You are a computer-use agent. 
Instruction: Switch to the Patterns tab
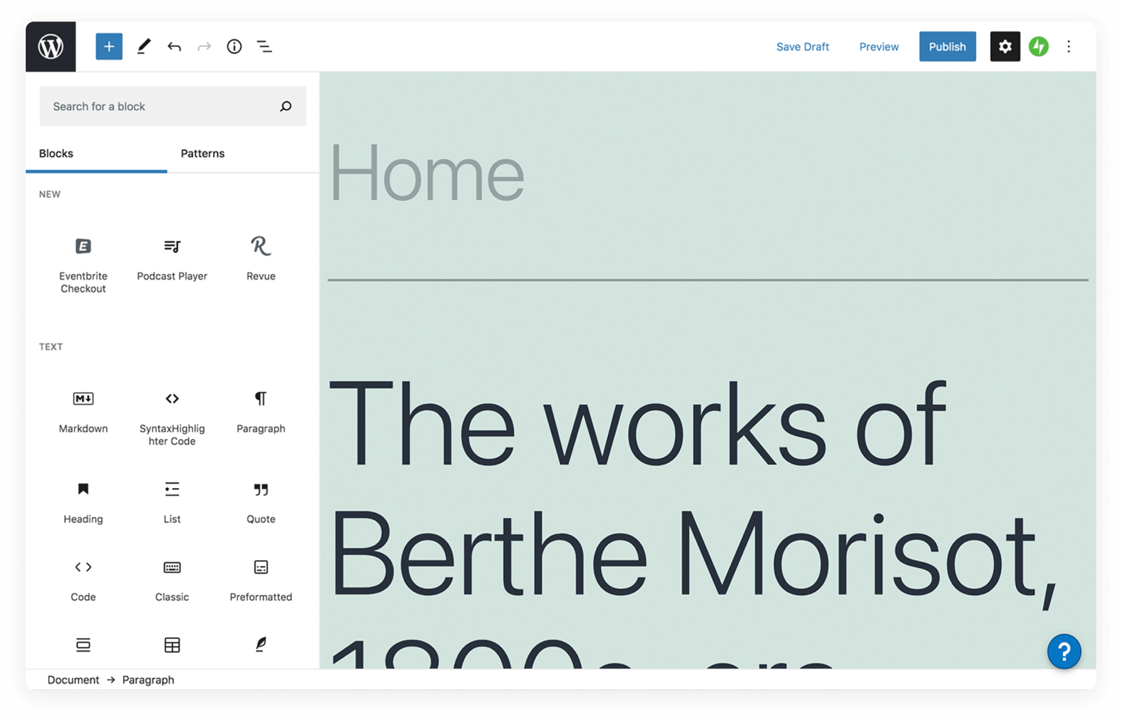pos(202,153)
